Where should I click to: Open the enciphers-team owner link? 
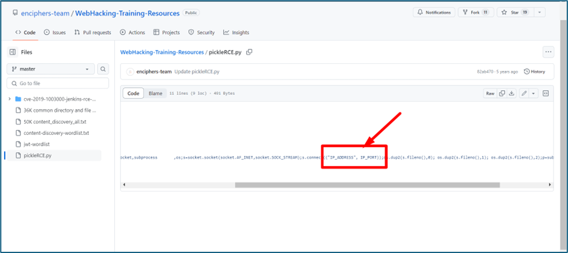(x=45, y=13)
